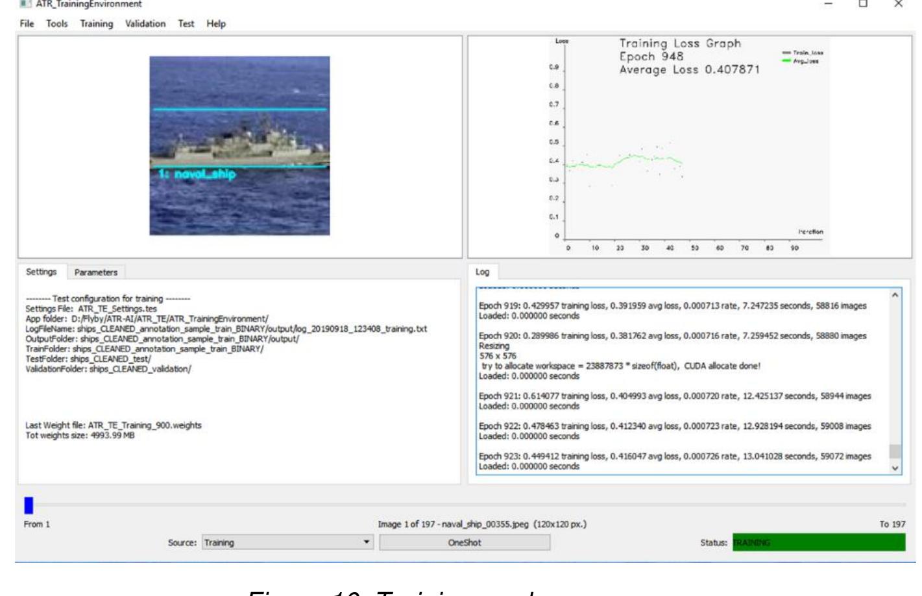Image resolution: width=922 pixels, height=596 pixels.
Task: Click the OneShot button
Action: [465, 542]
